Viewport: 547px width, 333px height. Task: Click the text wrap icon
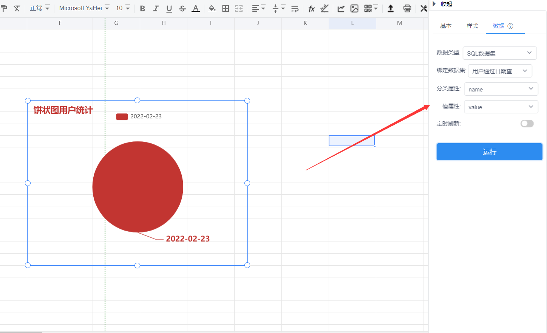295,8
